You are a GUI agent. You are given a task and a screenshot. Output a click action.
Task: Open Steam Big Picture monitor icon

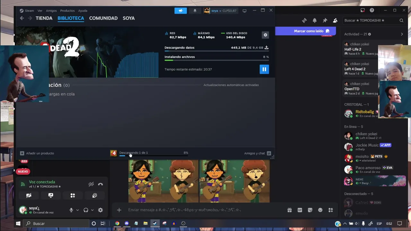(x=244, y=11)
